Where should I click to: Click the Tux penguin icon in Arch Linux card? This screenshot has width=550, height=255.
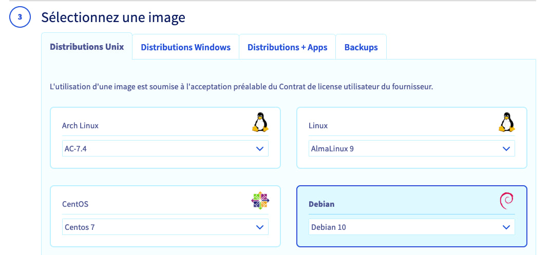pos(260,123)
